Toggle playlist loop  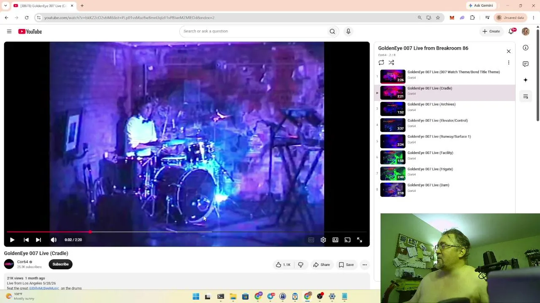click(381, 63)
